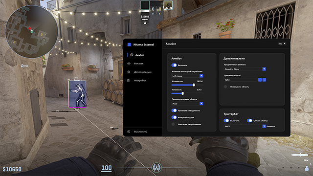313x176 pixels.
Task: Click the eye icon for Воллхак
Action: click(129, 64)
